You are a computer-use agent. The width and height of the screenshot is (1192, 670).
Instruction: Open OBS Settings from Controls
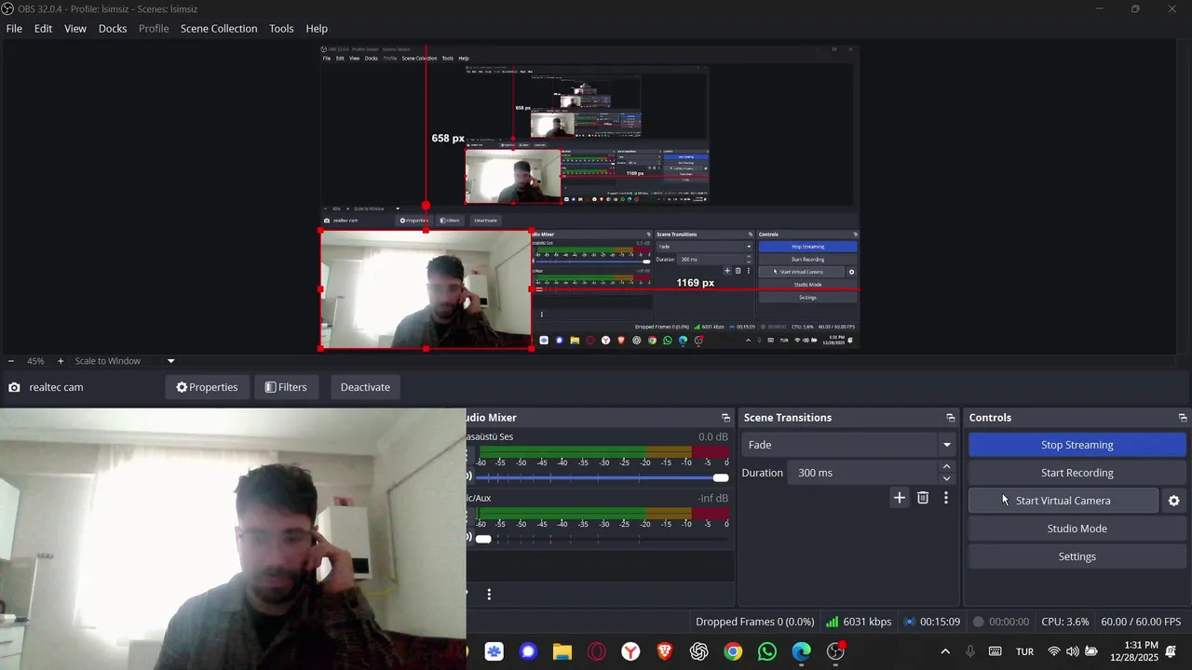click(x=1077, y=556)
